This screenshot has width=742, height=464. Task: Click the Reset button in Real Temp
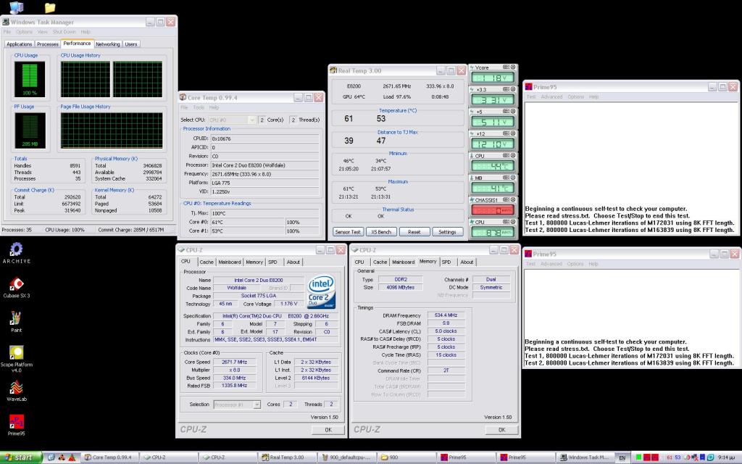click(x=414, y=232)
